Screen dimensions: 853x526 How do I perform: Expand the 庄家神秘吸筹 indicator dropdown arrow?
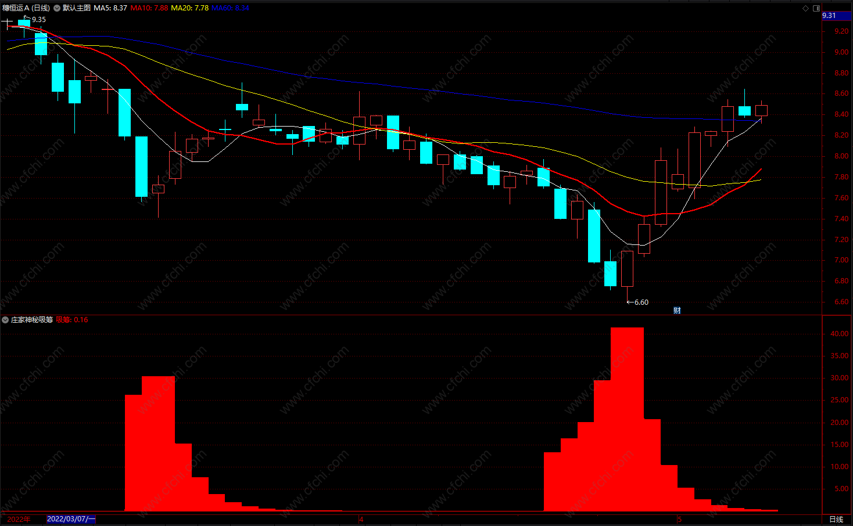pos(5,320)
